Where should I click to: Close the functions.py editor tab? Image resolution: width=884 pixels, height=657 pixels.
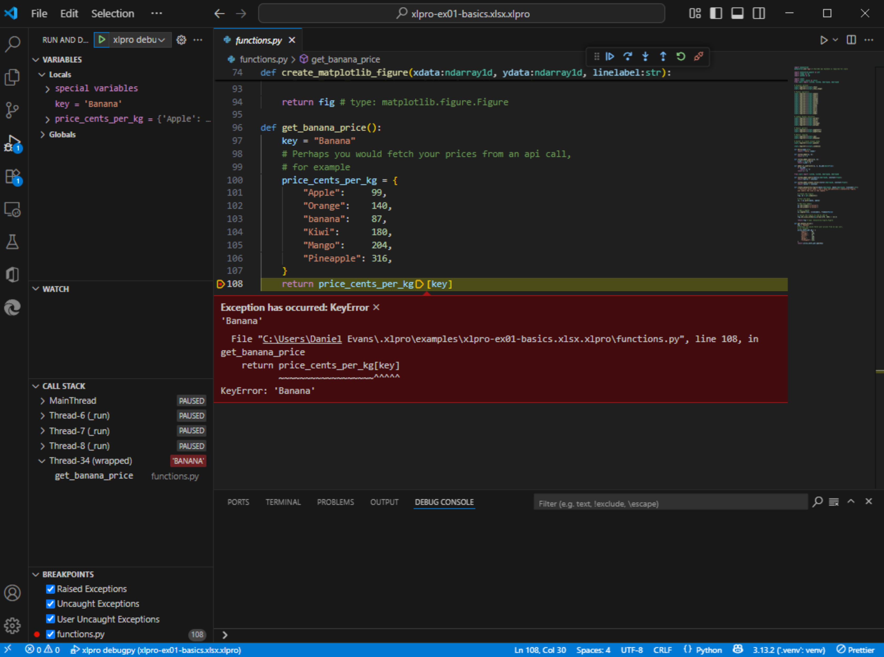[x=292, y=40]
